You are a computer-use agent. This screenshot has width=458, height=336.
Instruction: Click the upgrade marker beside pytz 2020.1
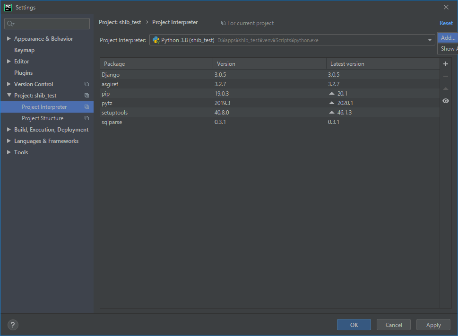(331, 103)
